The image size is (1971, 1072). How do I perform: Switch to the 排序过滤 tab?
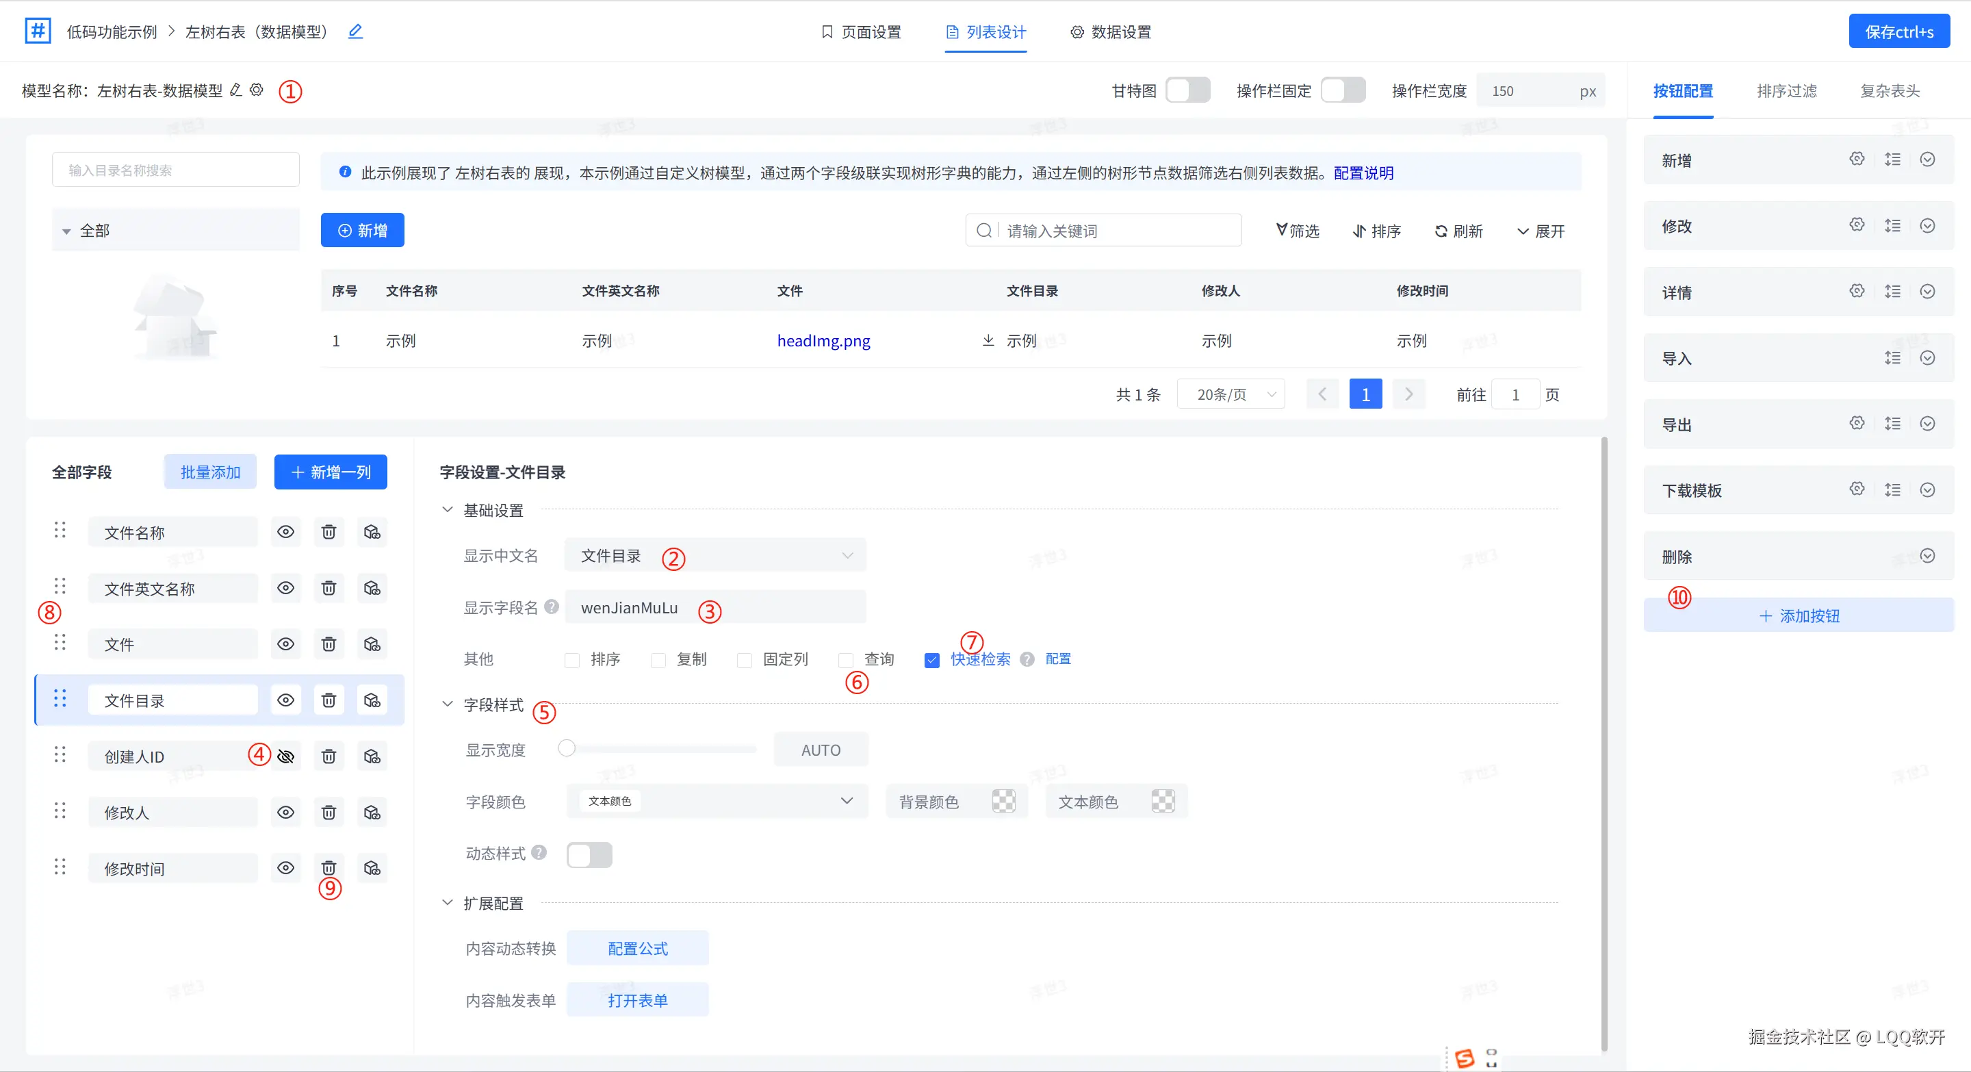(x=1786, y=91)
